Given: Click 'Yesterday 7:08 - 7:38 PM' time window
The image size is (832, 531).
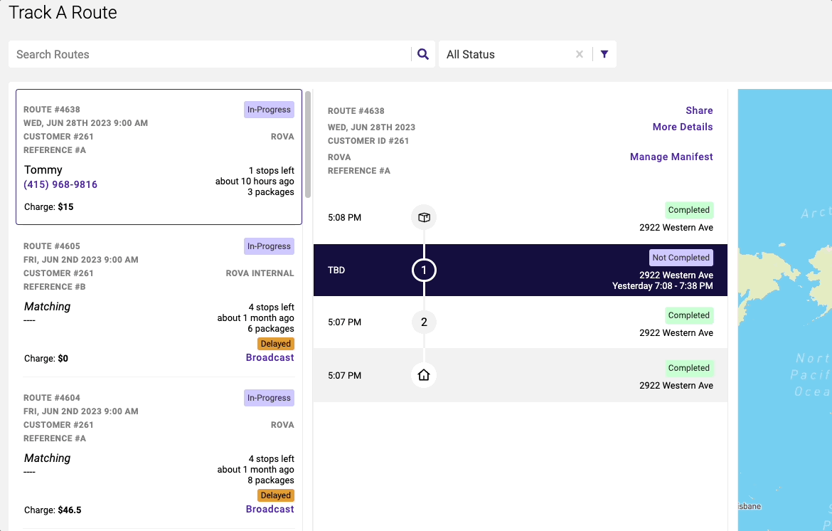Looking at the screenshot, I should tap(662, 285).
